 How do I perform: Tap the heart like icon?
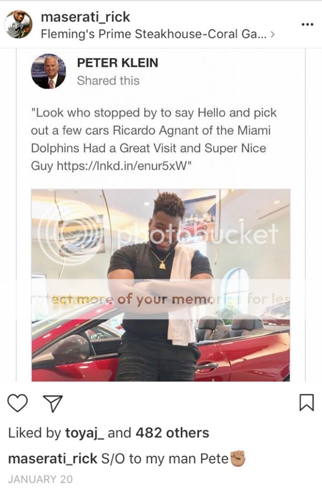click(x=17, y=402)
